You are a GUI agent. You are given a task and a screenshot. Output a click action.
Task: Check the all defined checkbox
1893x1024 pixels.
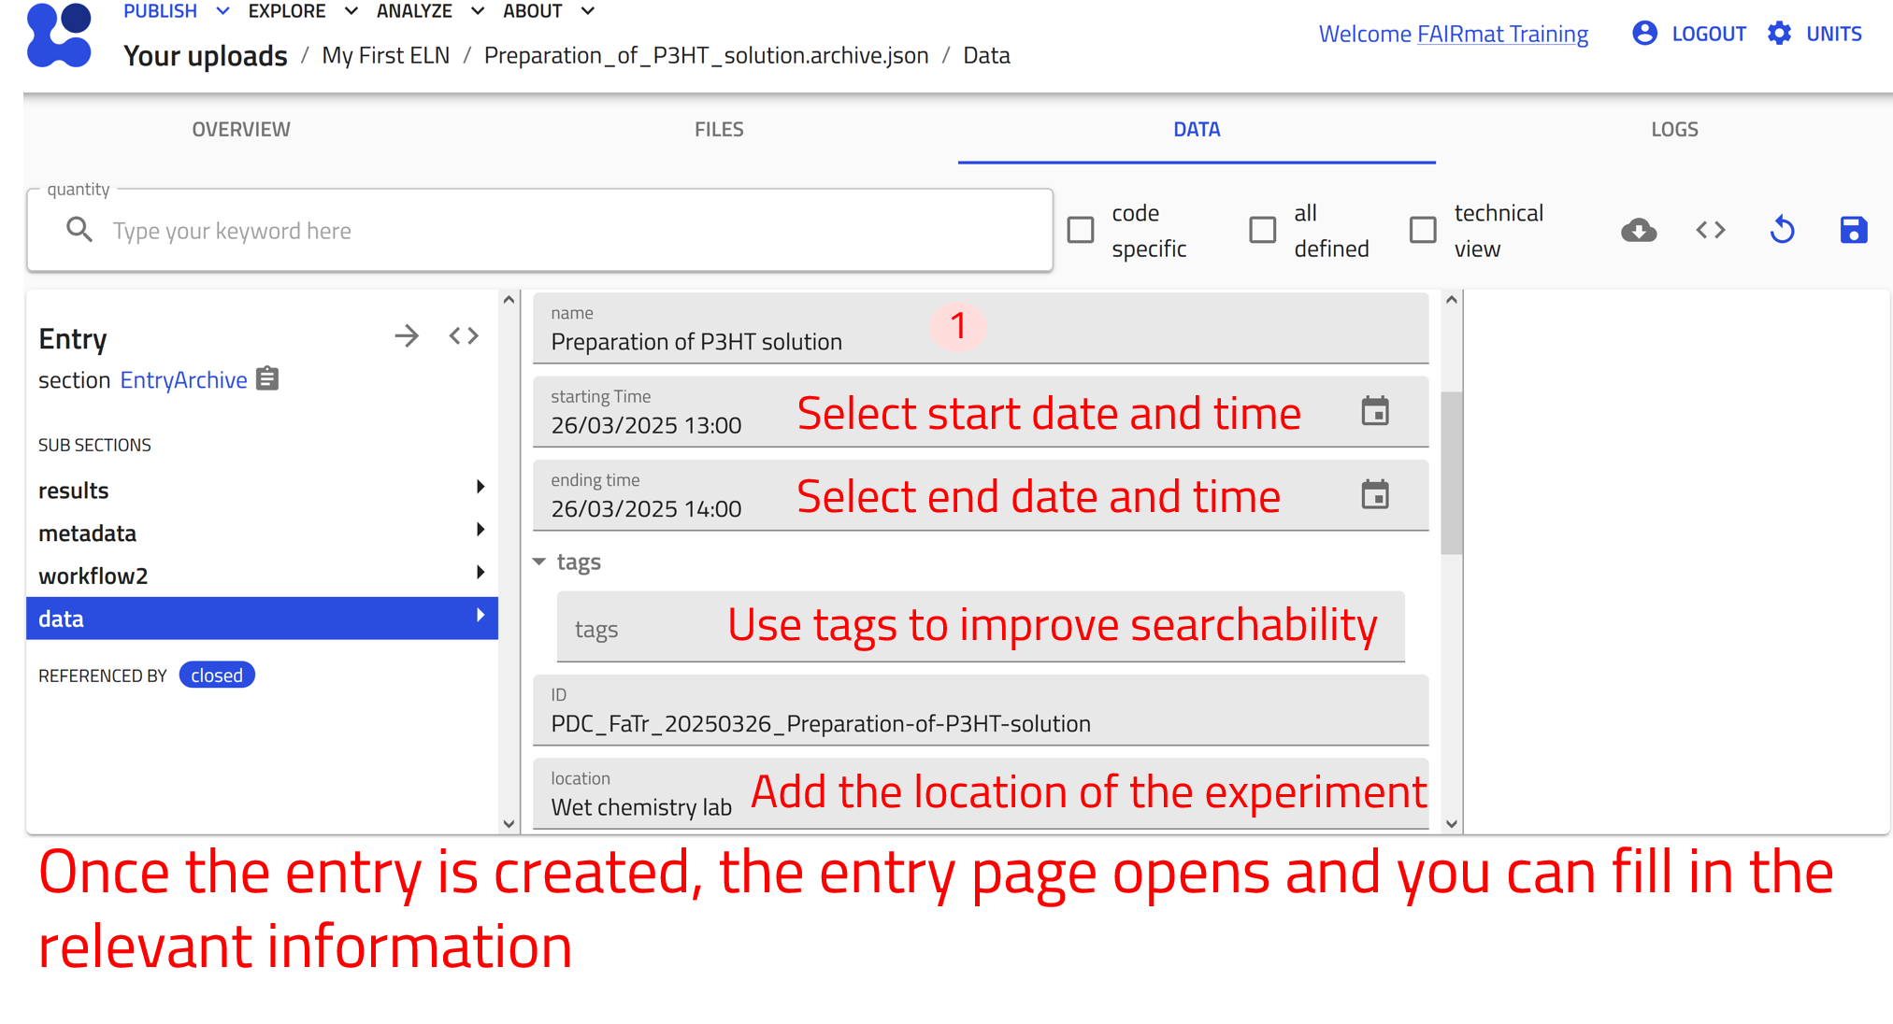coord(1262,230)
